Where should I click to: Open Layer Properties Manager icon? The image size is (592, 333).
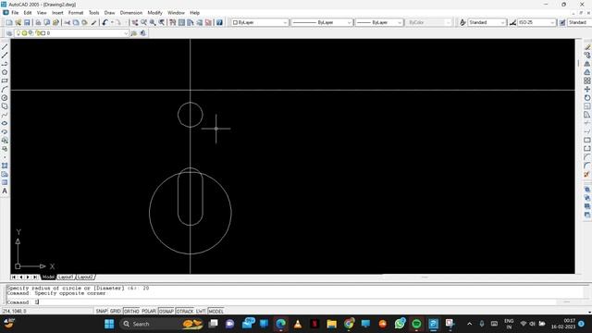[9, 33]
